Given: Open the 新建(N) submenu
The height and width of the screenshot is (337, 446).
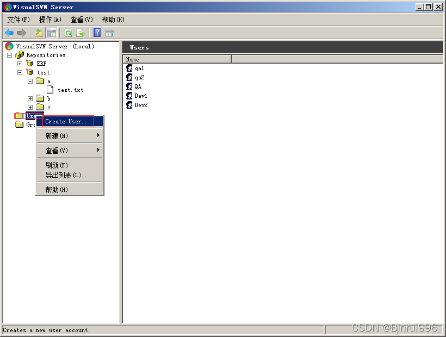Looking at the screenshot, I should pos(70,136).
